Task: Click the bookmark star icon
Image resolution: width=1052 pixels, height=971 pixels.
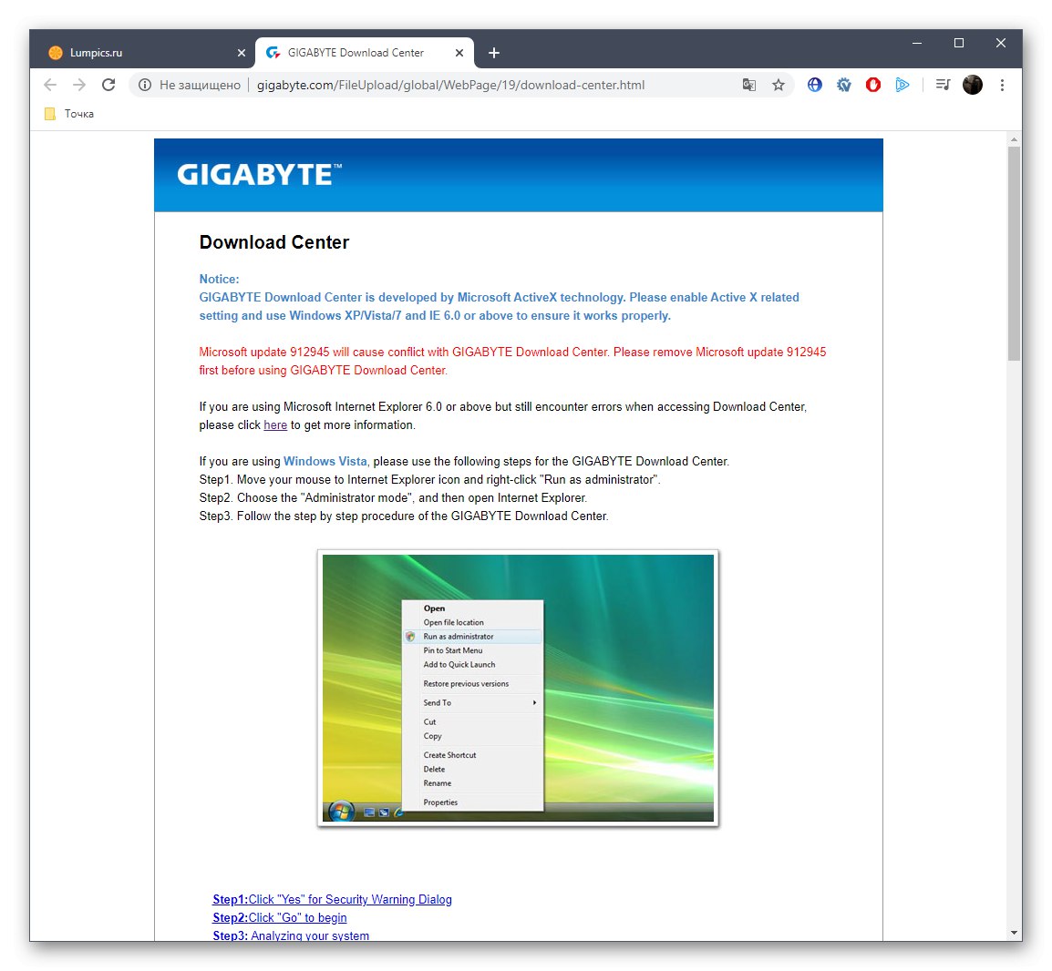Action: tap(779, 84)
